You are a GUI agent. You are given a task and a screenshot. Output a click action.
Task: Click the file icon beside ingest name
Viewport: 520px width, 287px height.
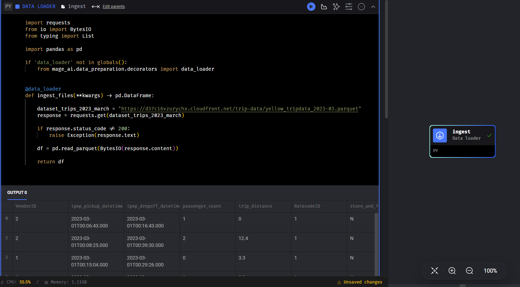[63, 7]
